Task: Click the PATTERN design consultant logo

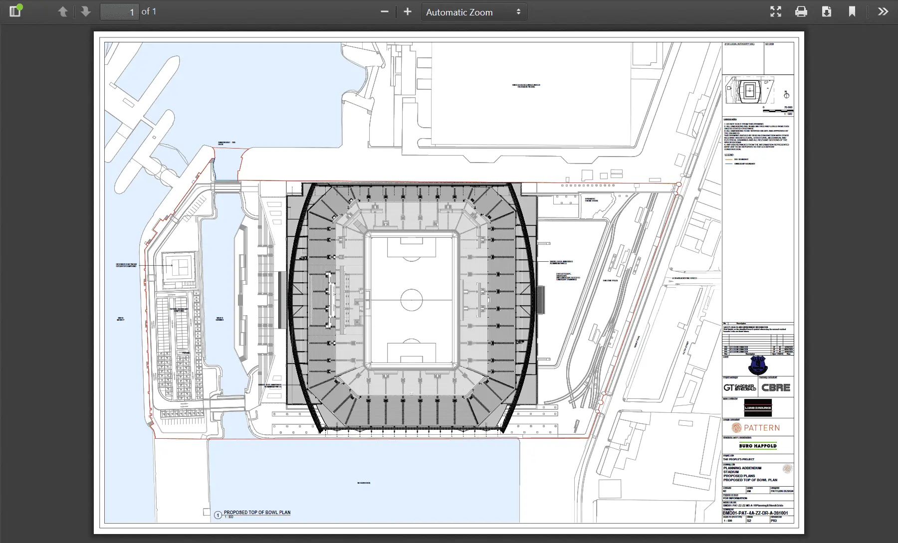Action: 755,428
